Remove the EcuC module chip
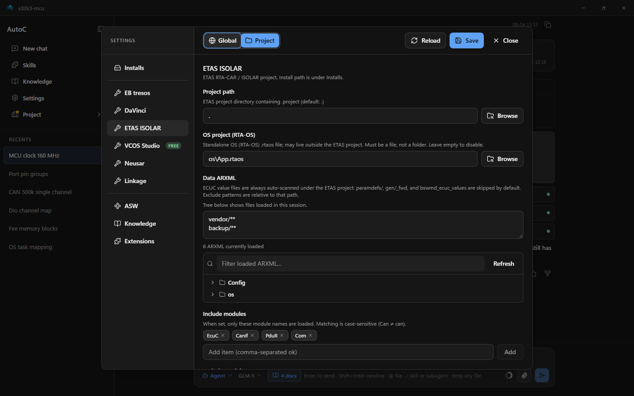This screenshot has width=634, height=396. coord(223,335)
